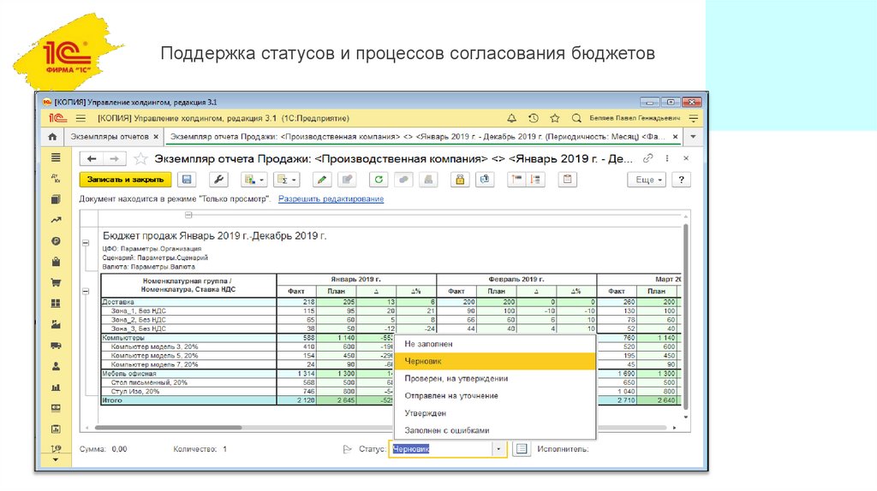Click the green pencil edit icon
877x491 pixels.
point(321,180)
